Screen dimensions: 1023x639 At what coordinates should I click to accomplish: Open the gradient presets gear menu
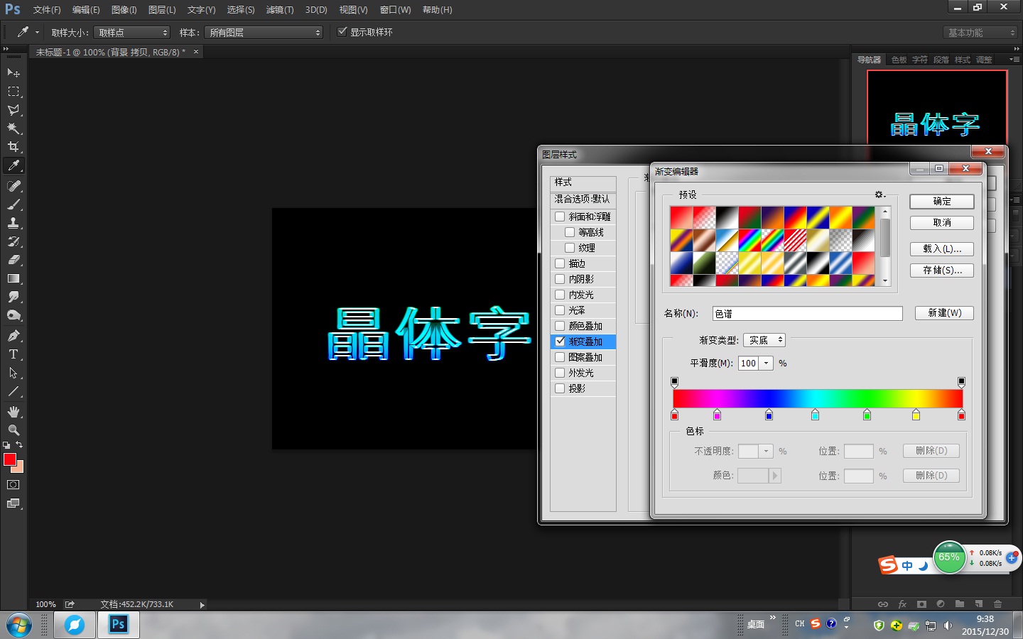coord(879,195)
